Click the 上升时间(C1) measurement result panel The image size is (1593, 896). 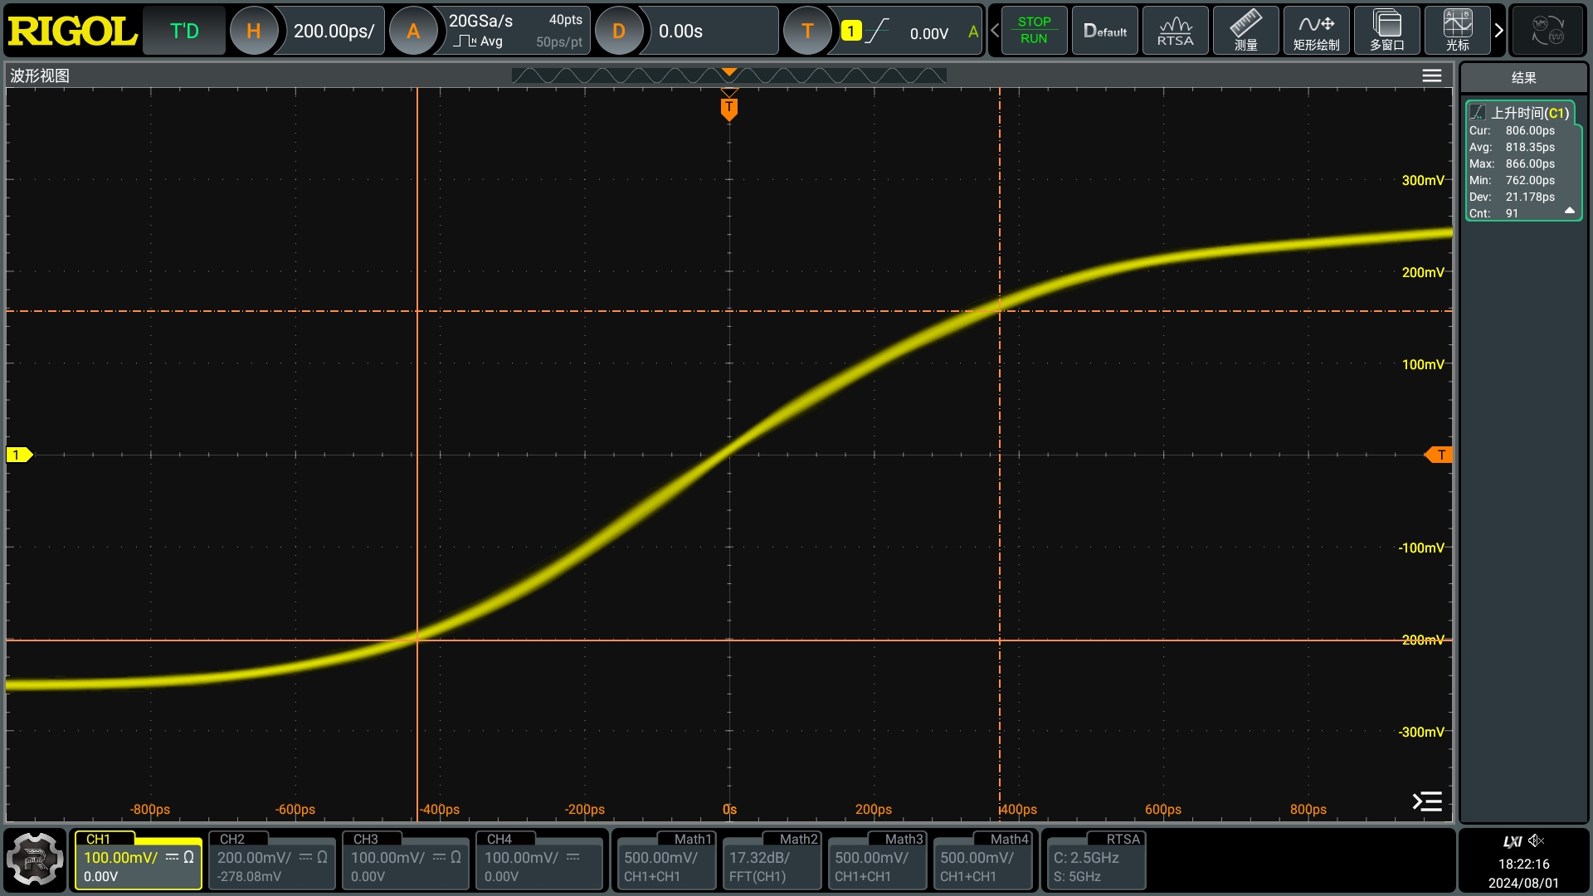(1523, 113)
